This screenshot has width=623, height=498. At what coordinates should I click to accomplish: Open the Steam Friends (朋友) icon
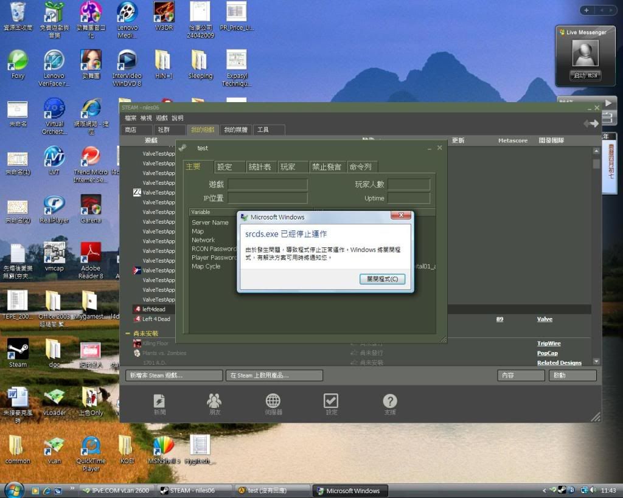(x=214, y=402)
